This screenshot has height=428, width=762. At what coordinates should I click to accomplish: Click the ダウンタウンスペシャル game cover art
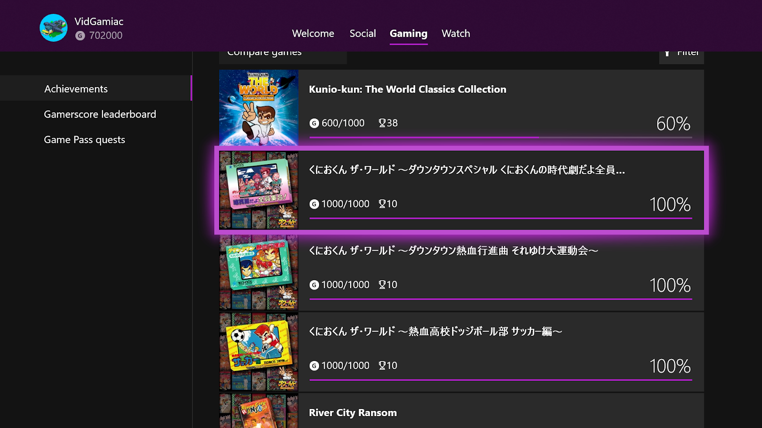pyautogui.click(x=259, y=190)
